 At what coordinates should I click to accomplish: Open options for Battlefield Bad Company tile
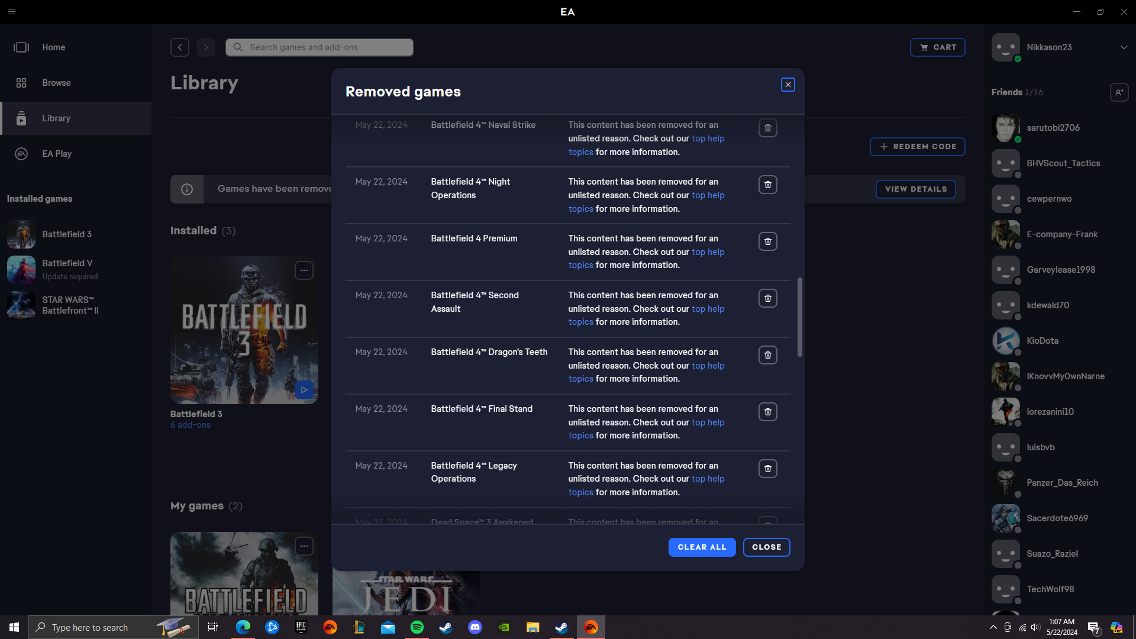click(x=304, y=546)
